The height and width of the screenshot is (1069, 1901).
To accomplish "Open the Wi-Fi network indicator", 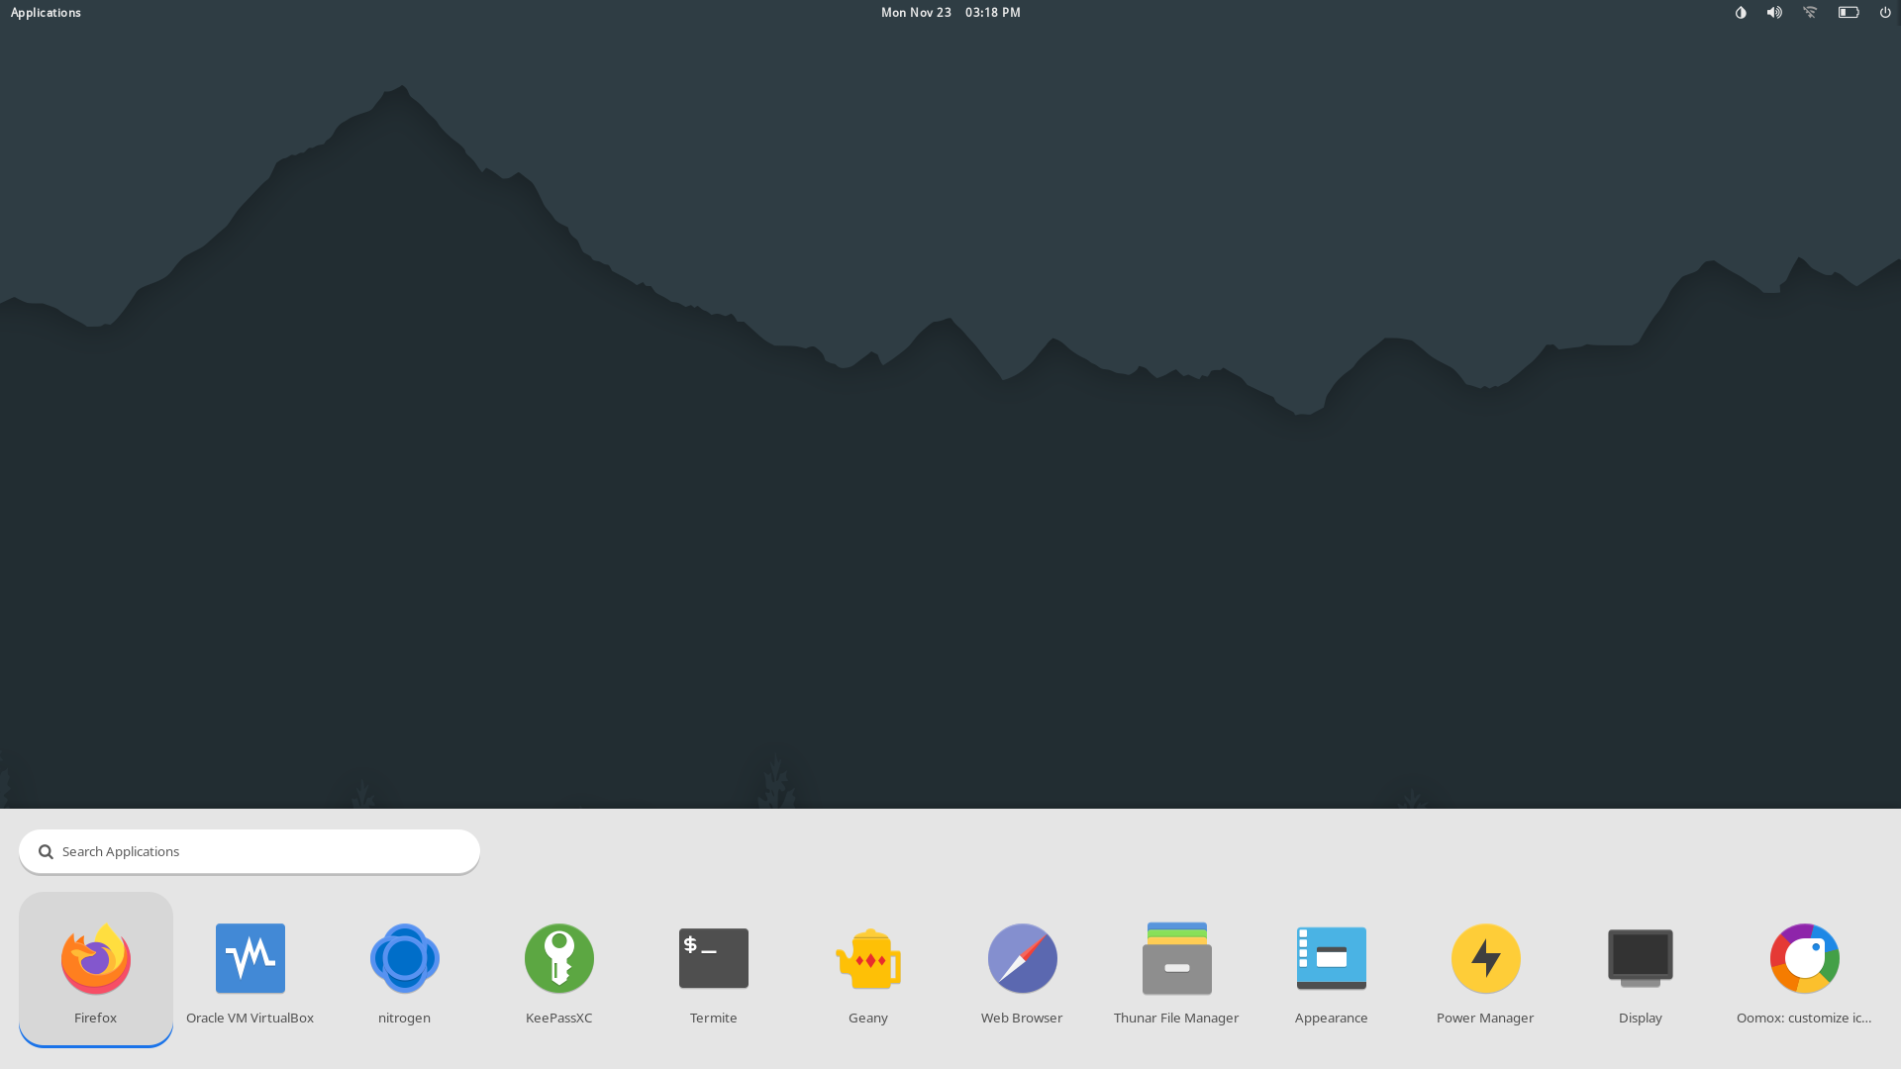I will pos(1810,13).
